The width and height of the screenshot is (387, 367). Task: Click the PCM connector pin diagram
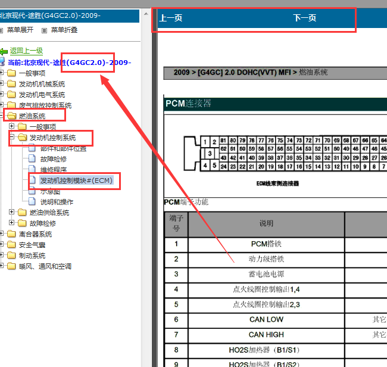[285, 153]
